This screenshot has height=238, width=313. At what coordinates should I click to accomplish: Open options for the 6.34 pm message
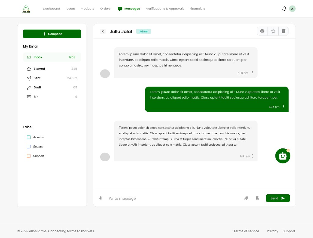click(x=283, y=107)
